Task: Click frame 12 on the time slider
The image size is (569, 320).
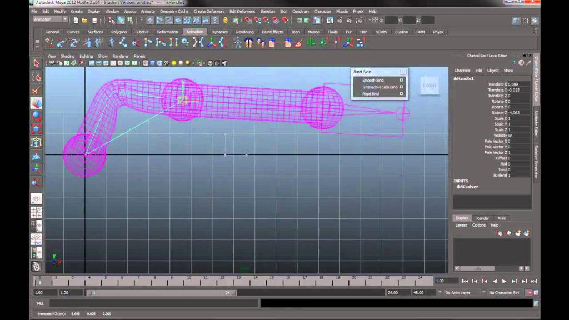Action: tap(222, 280)
